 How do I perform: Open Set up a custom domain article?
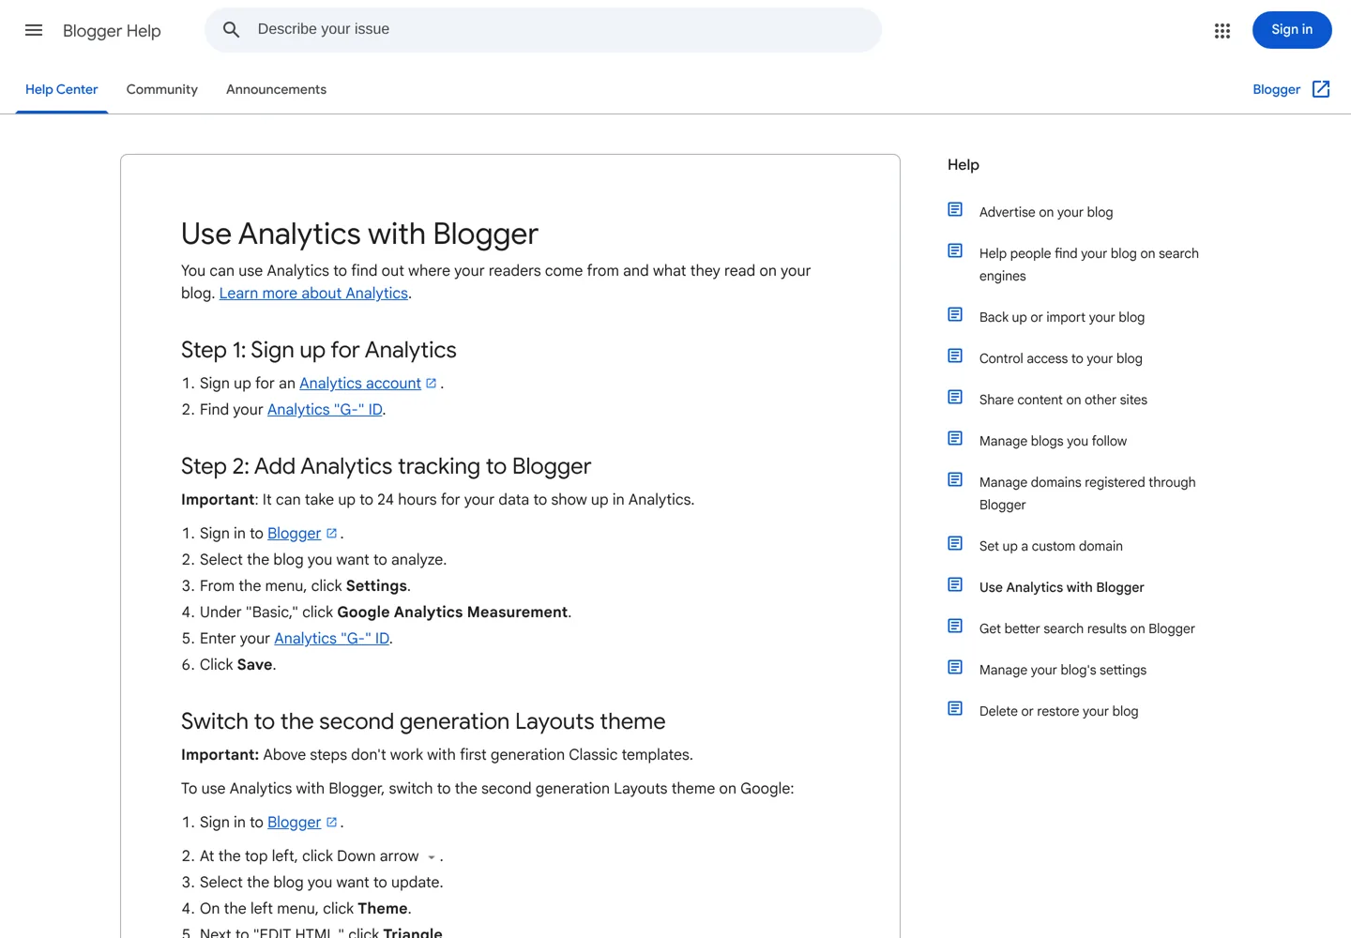pyautogui.click(x=1051, y=546)
